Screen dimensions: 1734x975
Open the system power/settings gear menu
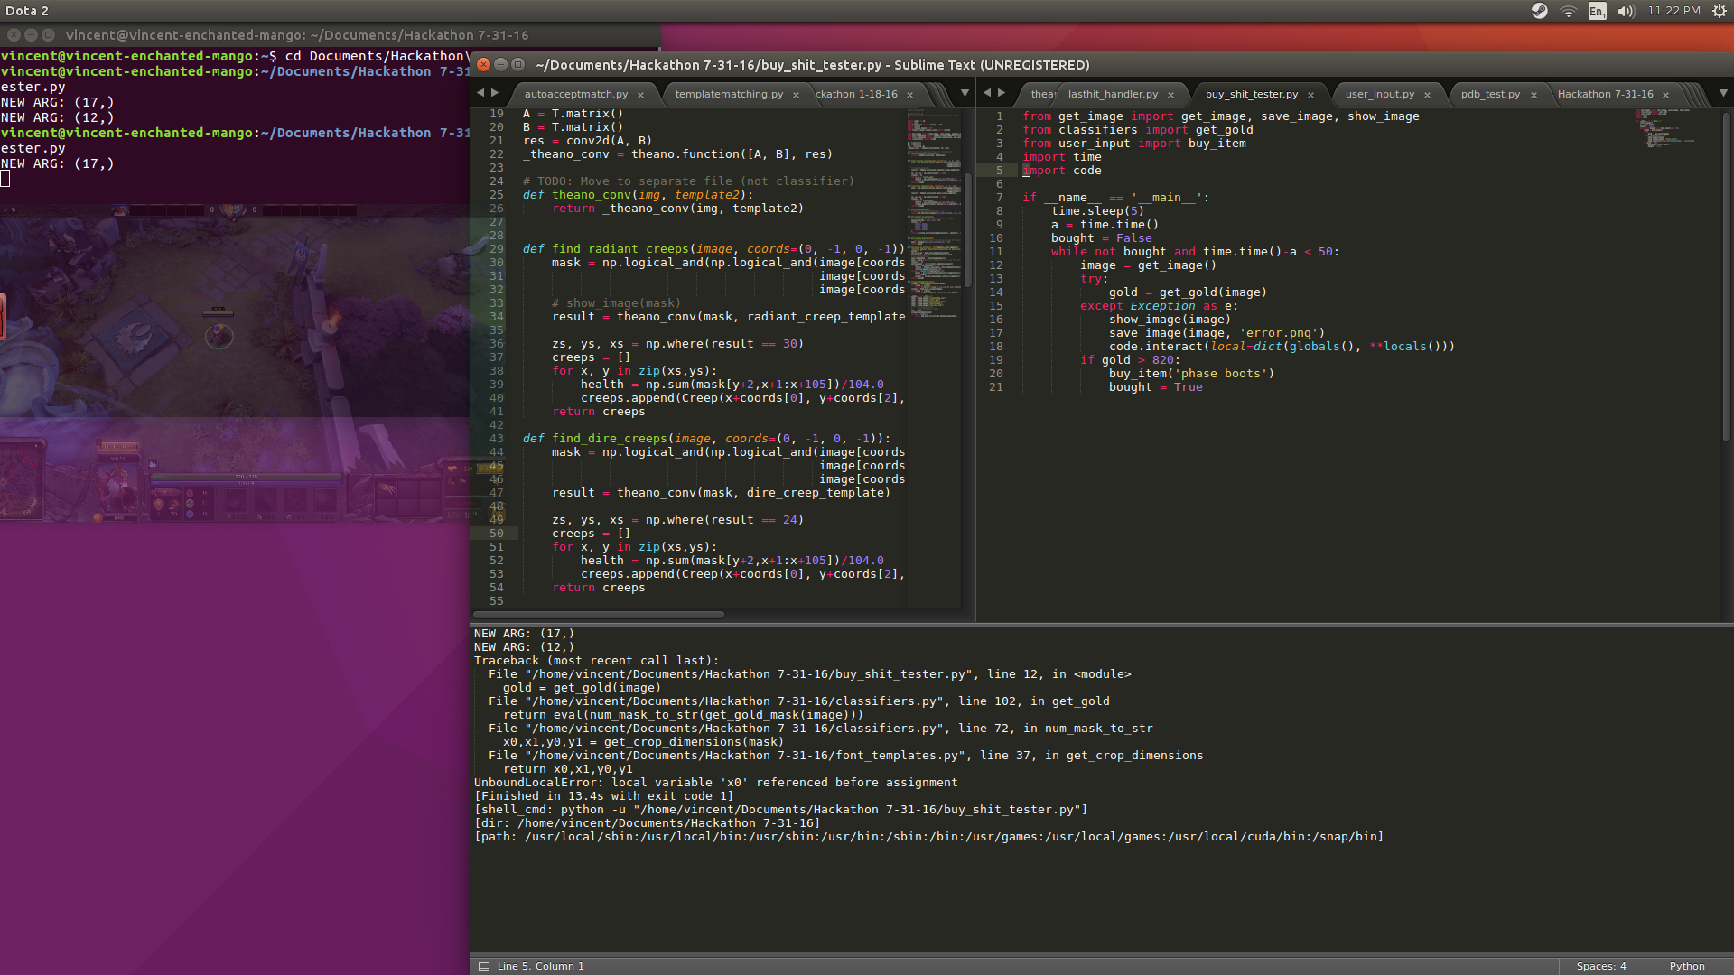[1720, 11]
